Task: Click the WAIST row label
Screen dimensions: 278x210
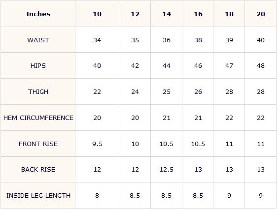Action: pos(38,40)
